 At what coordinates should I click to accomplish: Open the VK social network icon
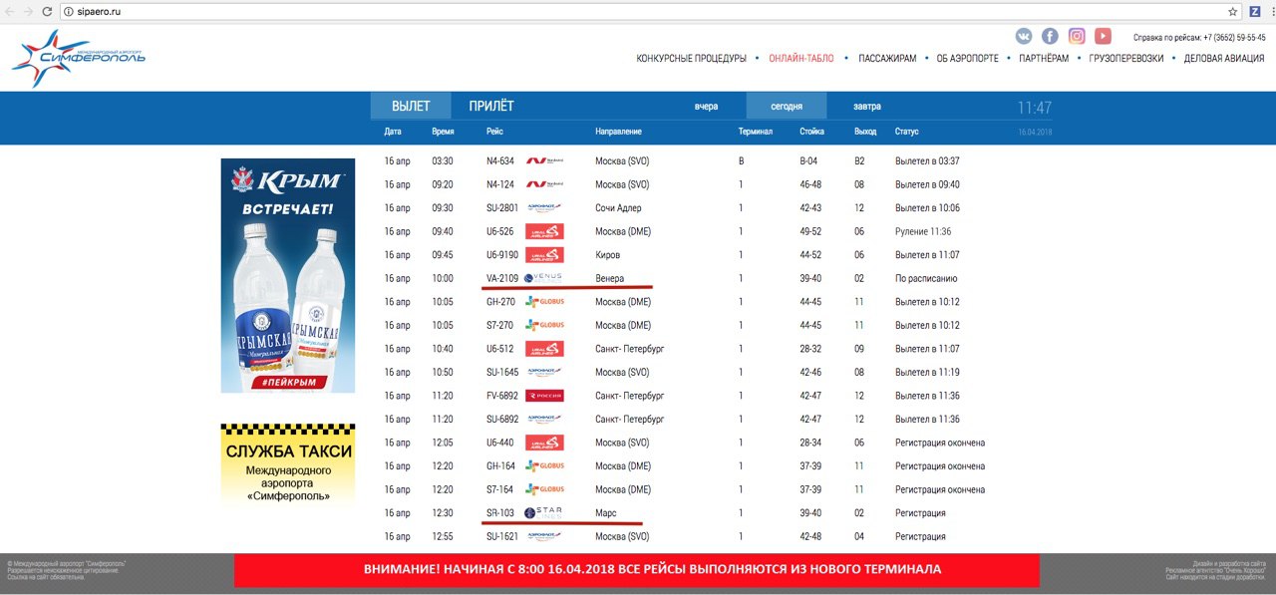coord(1024,36)
